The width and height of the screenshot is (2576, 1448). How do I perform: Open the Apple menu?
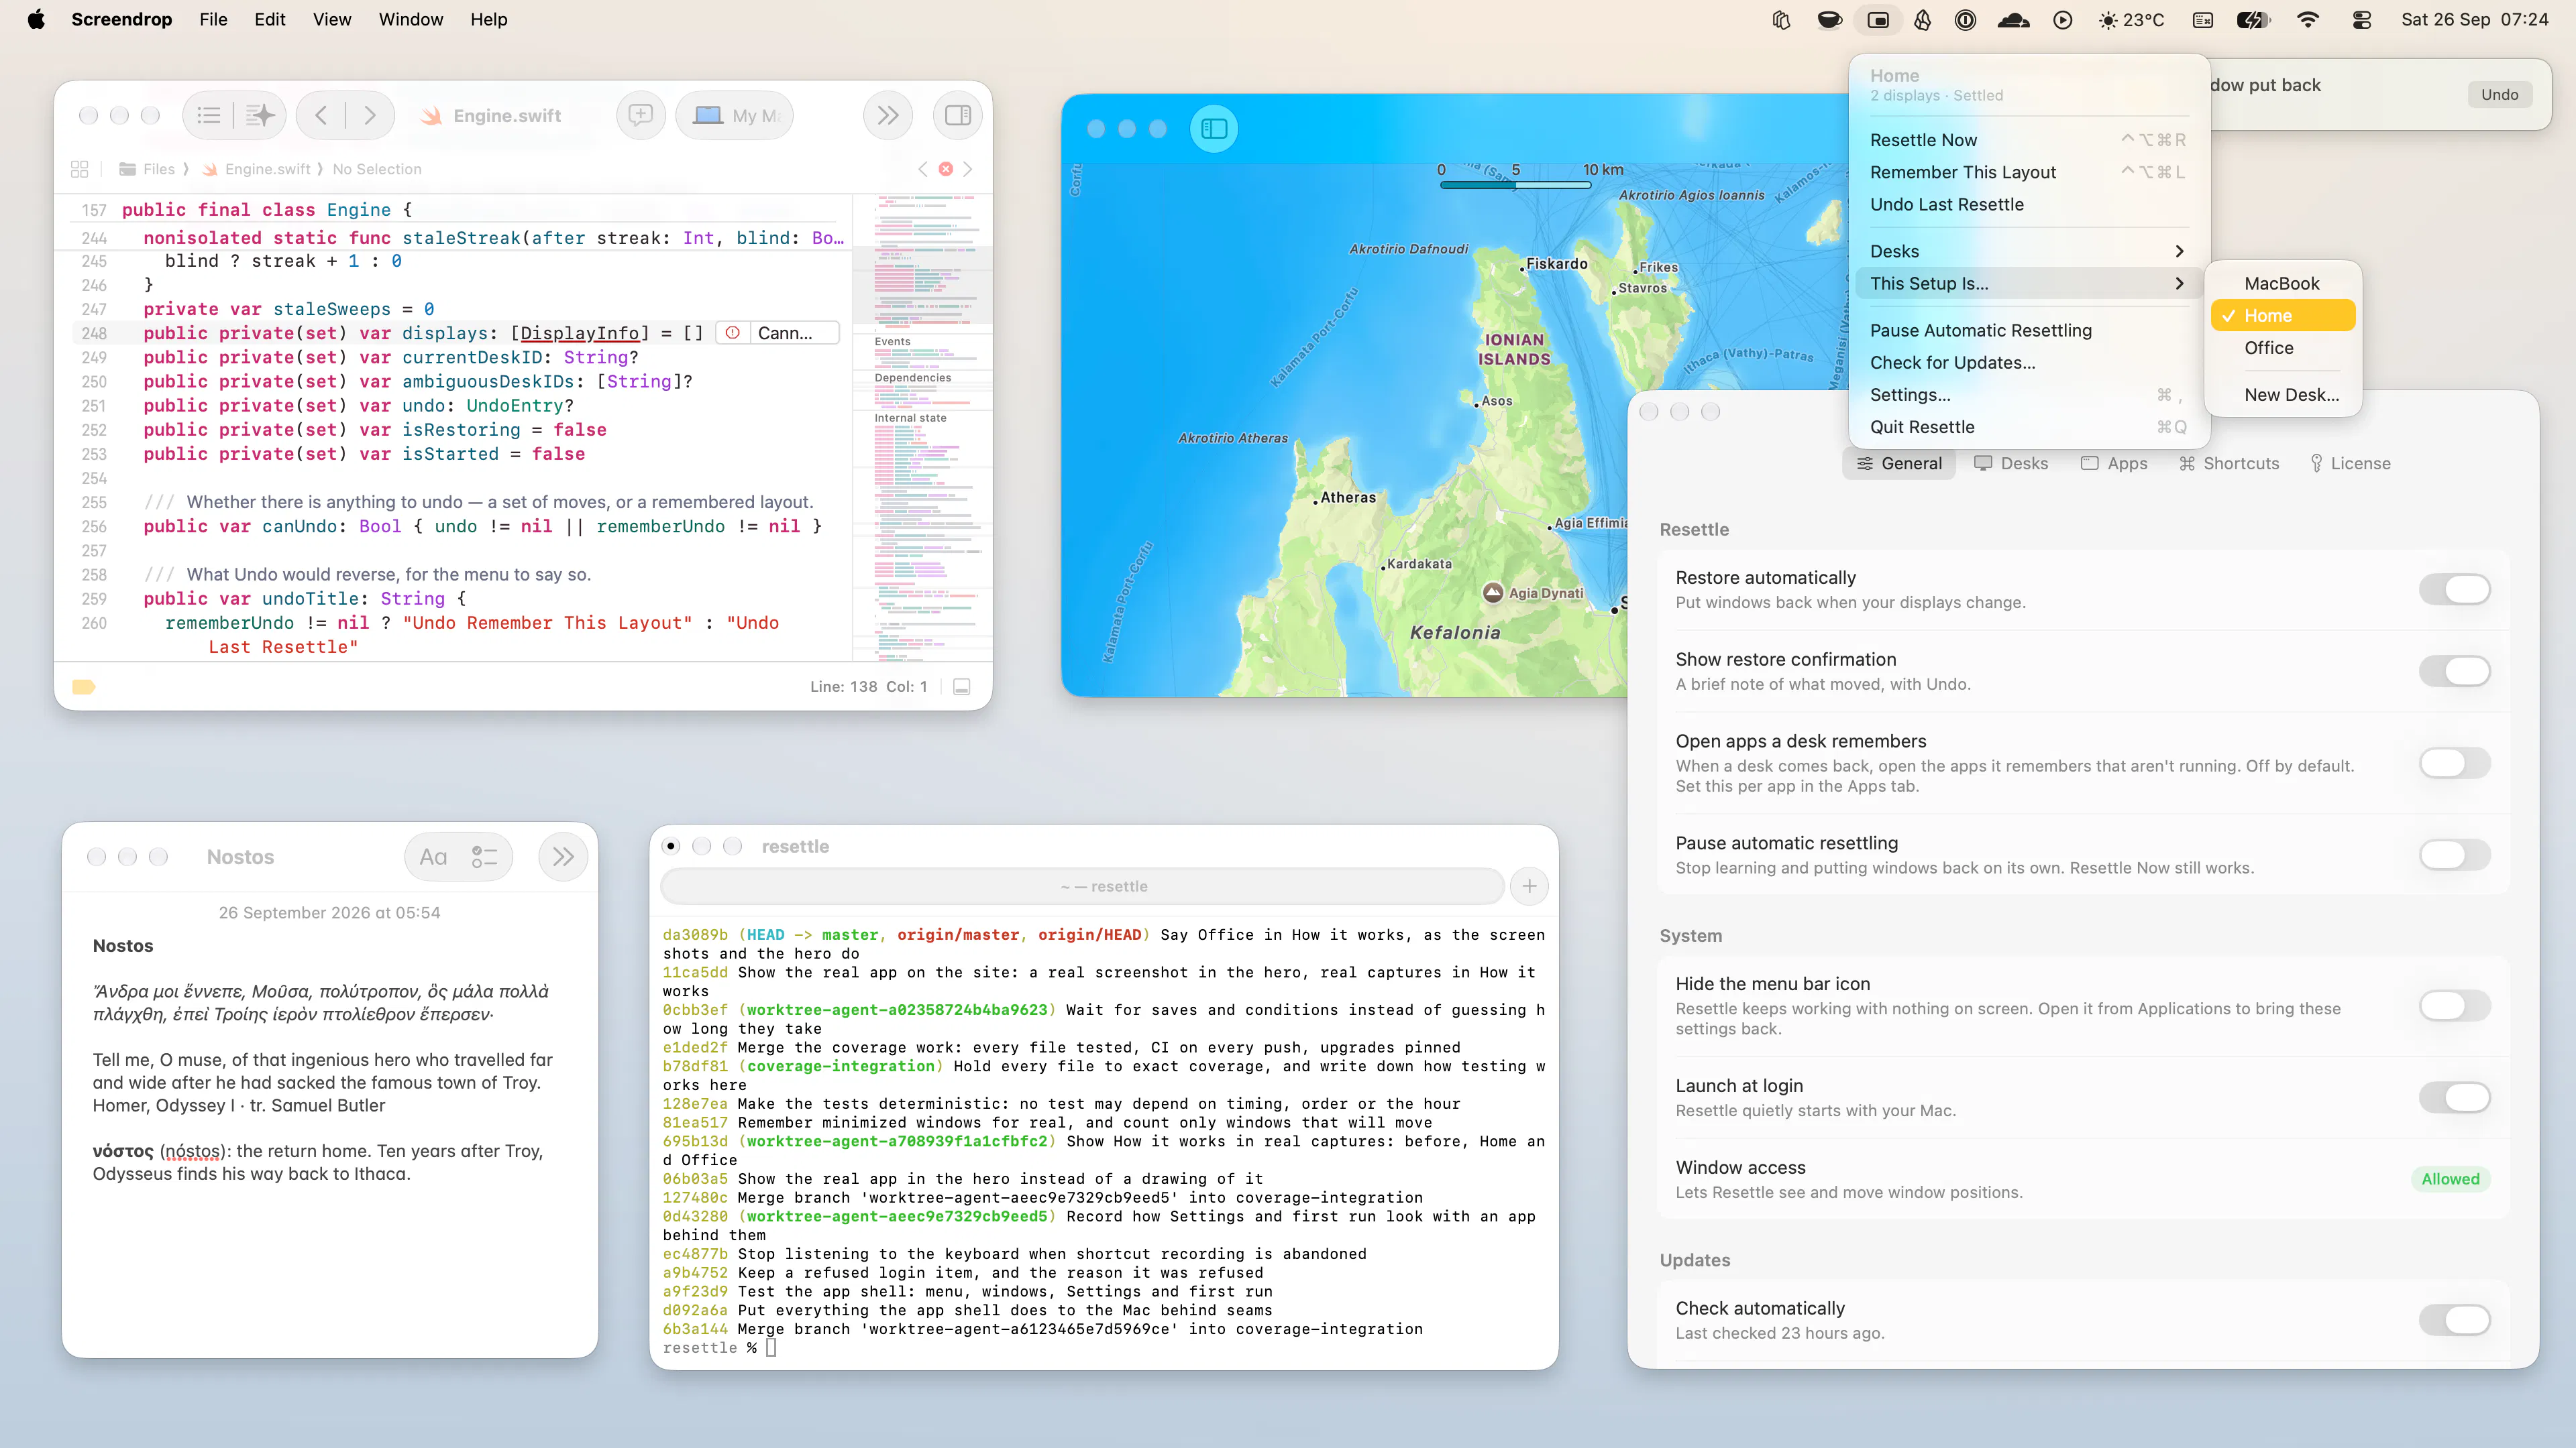coord(36,19)
